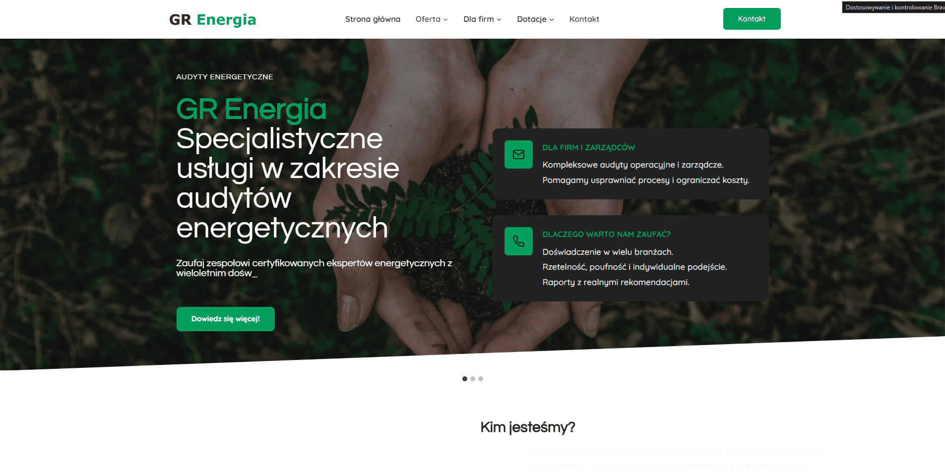The width and height of the screenshot is (945, 474).
Task: Expand the Dla firm dropdown
Action: click(482, 19)
